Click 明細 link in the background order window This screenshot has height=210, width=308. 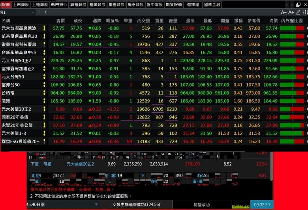click(x=47, y=164)
